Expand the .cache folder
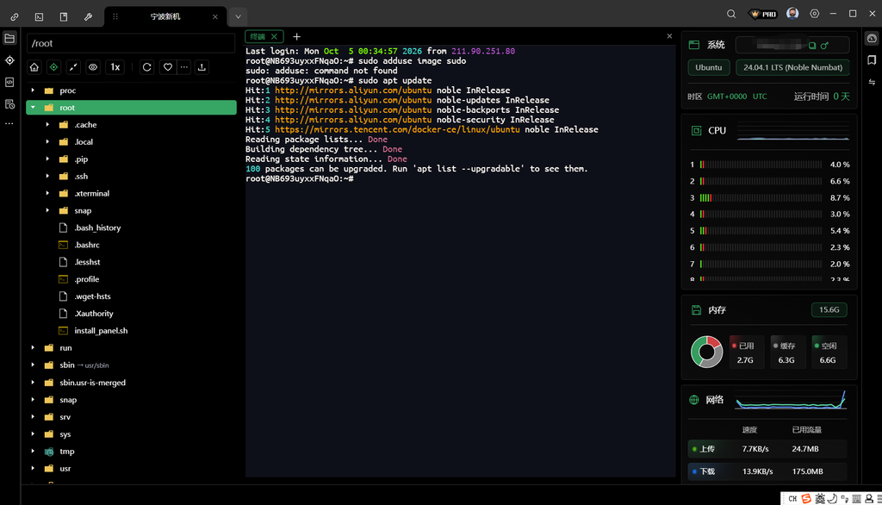 (47, 124)
